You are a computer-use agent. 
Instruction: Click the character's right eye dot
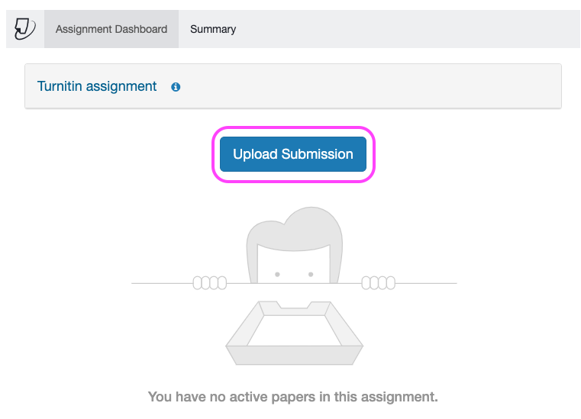(x=311, y=274)
